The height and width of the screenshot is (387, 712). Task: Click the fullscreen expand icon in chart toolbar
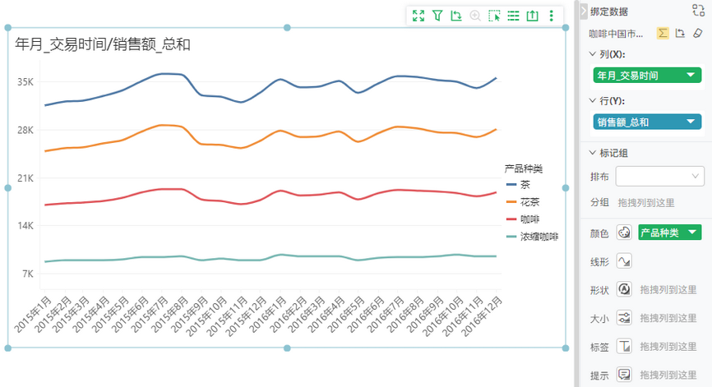(418, 16)
